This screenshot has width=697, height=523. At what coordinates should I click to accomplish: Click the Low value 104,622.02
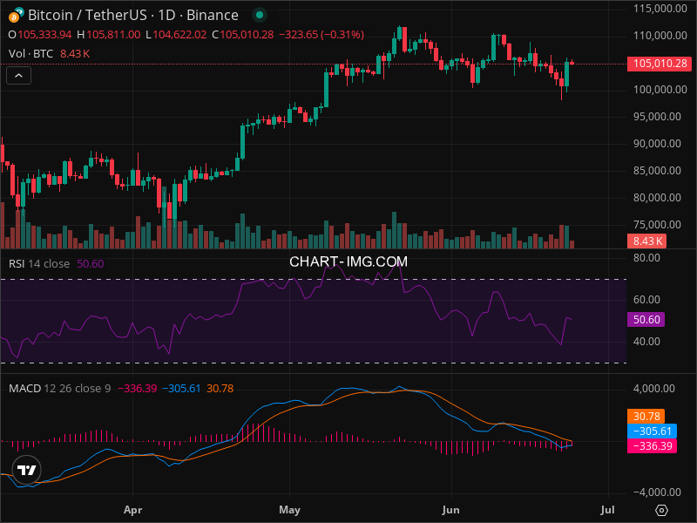[179, 35]
